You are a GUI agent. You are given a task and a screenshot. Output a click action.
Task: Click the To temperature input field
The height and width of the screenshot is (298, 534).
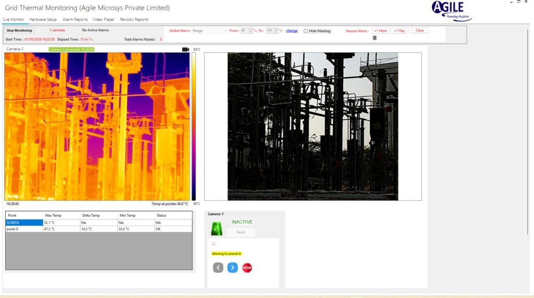(x=270, y=31)
